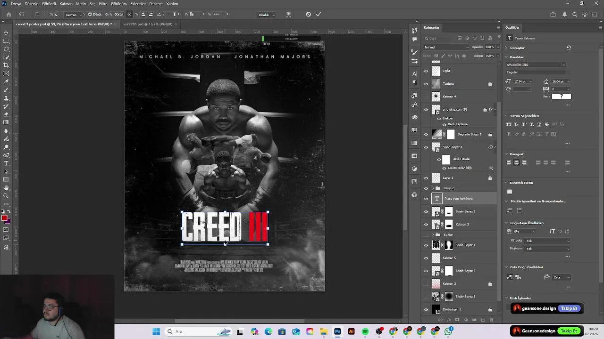The image size is (604, 339).
Task: Select the Hand tool
Action: pos(6,188)
